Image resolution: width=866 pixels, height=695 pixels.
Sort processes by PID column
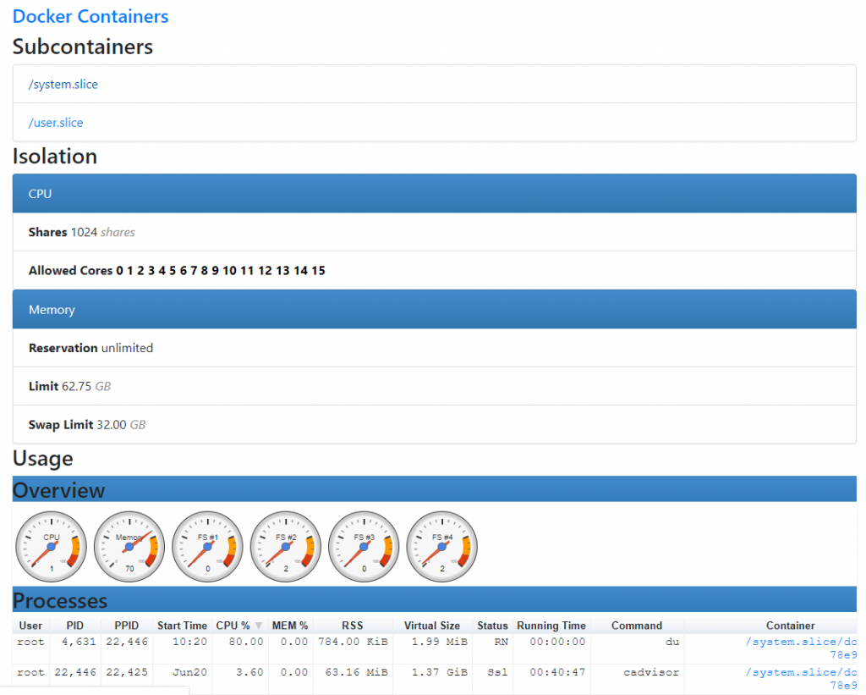[x=75, y=625]
